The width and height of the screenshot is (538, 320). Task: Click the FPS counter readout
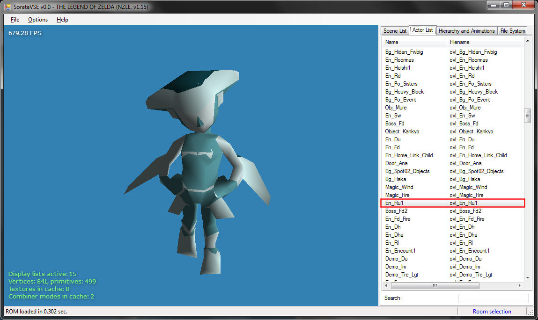tap(25, 33)
